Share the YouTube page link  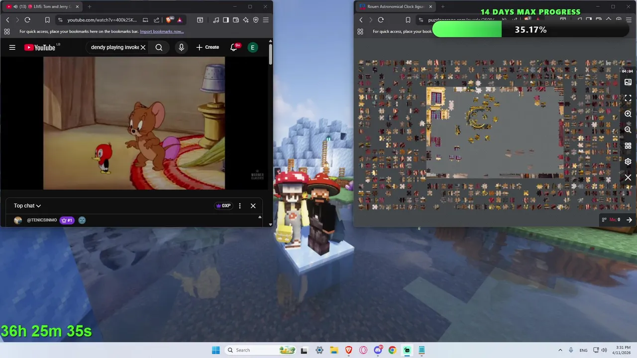pyautogui.click(x=156, y=20)
